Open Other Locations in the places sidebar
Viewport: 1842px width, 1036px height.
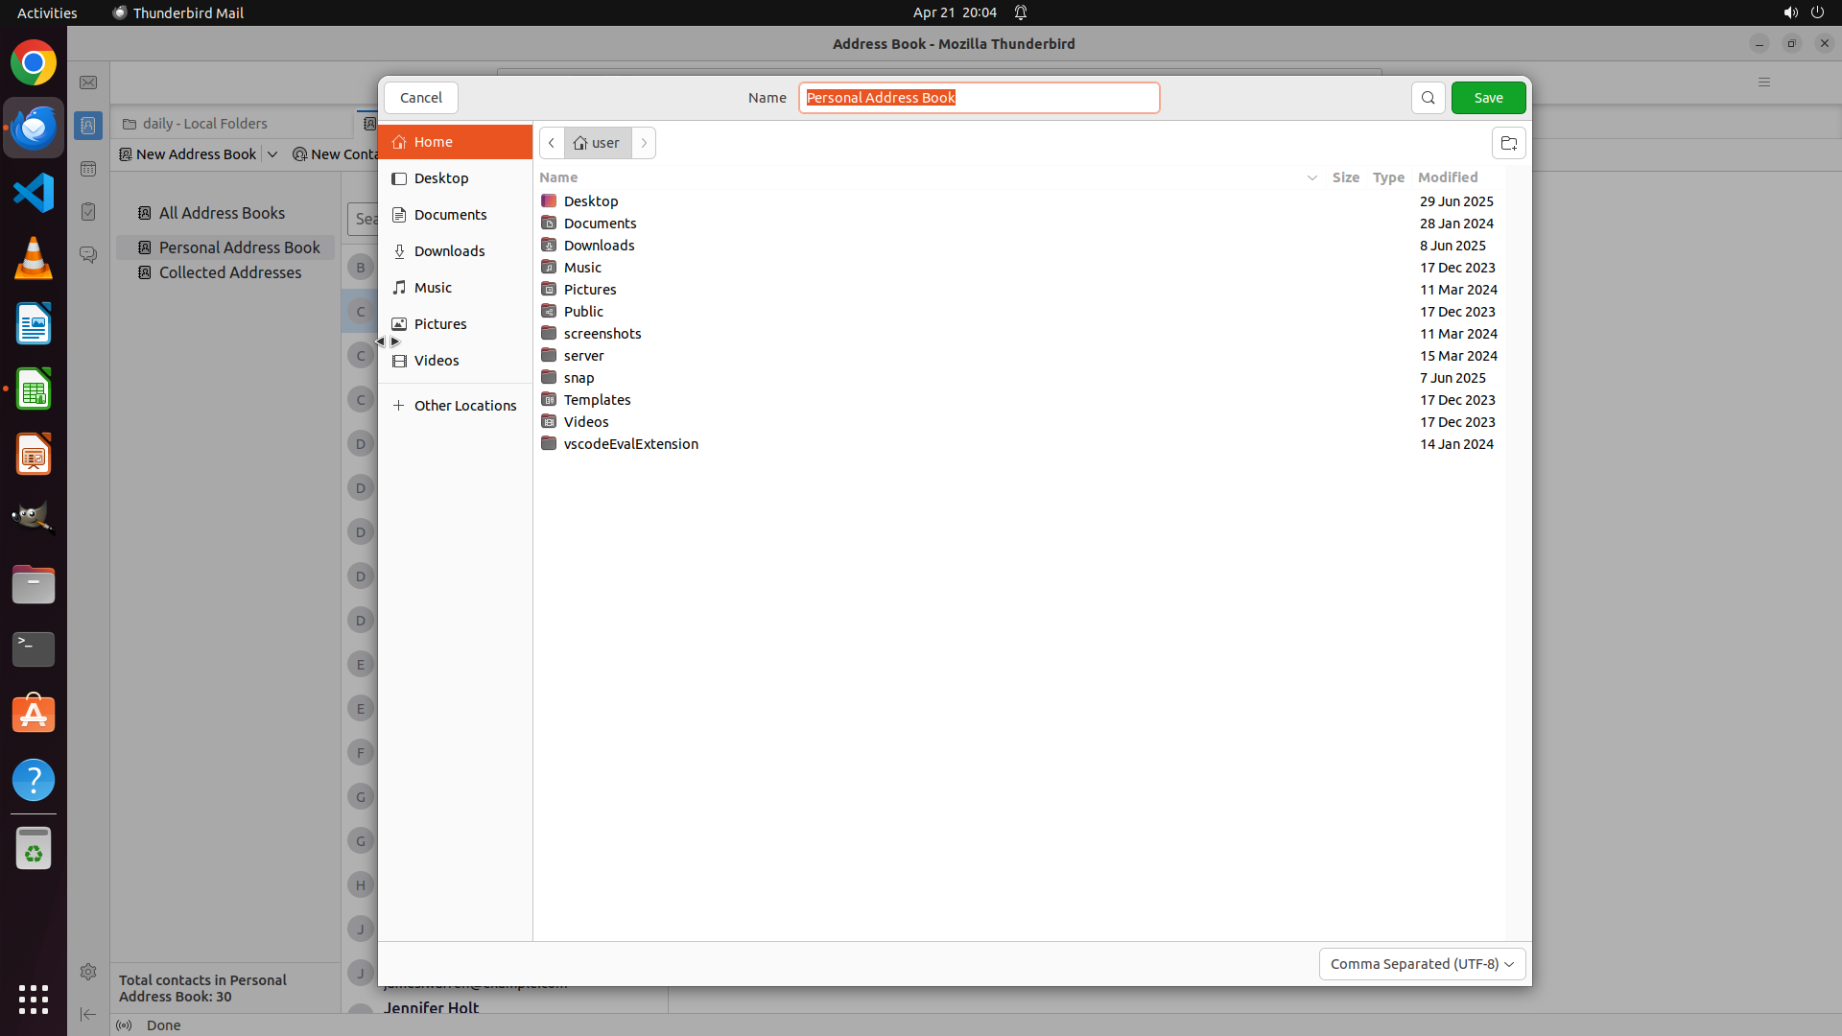pyautogui.click(x=464, y=406)
